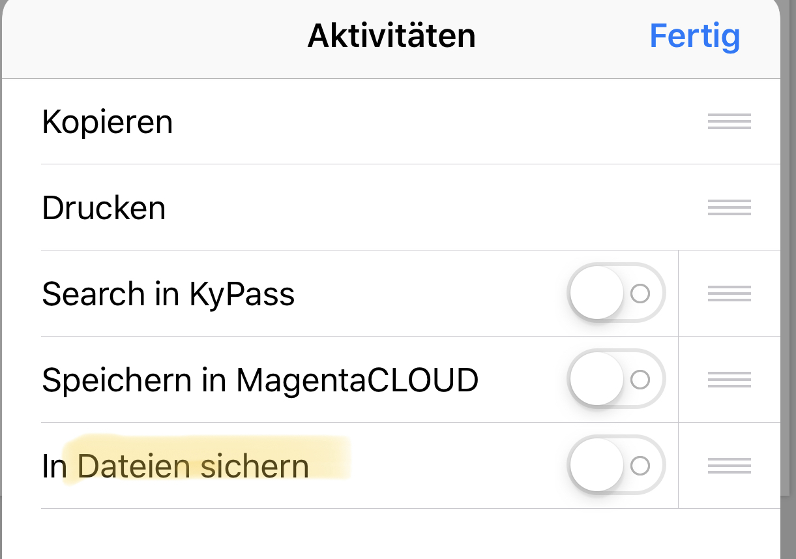The height and width of the screenshot is (559, 796).
Task: Click white knob of the KyPass switch
Action: (x=597, y=294)
